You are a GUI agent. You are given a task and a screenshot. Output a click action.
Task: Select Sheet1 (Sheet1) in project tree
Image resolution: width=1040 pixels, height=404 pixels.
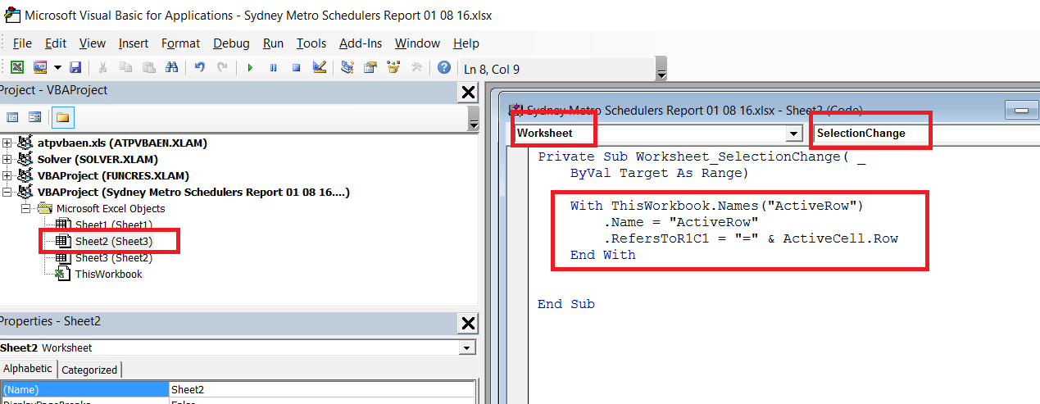[x=113, y=225]
